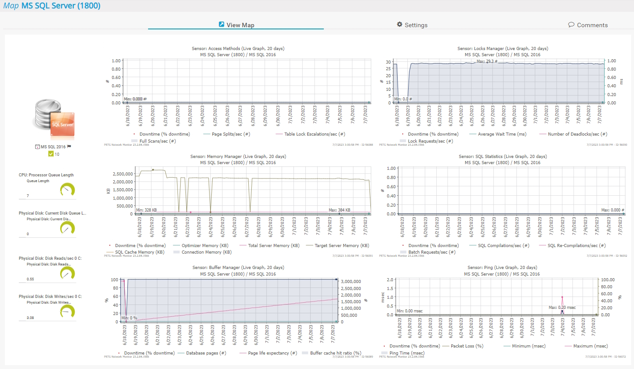The width and height of the screenshot is (634, 369).
Task: Click the MS SQL 2016 device link
Action: click(x=53, y=147)
